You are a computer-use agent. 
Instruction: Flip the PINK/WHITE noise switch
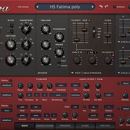tap(58, 64)
